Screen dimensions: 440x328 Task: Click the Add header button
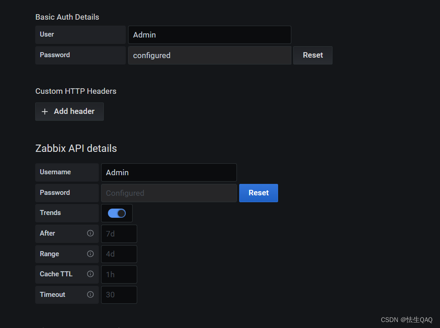tap(70, 111)
